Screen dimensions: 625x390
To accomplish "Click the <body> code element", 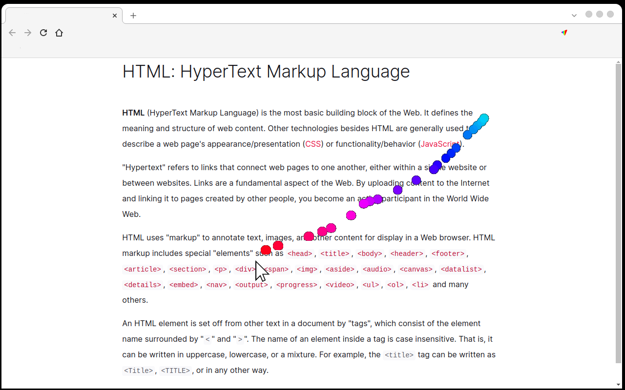I will click(x=370, y=253).
